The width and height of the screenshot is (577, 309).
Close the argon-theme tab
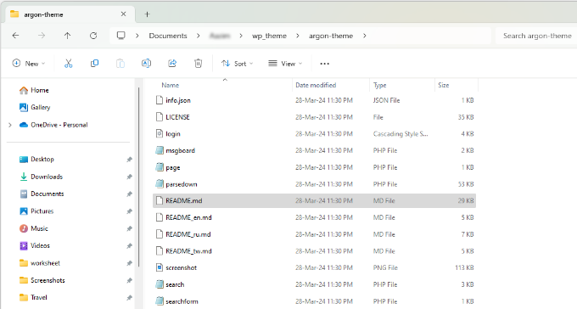(x=123, y=14)
